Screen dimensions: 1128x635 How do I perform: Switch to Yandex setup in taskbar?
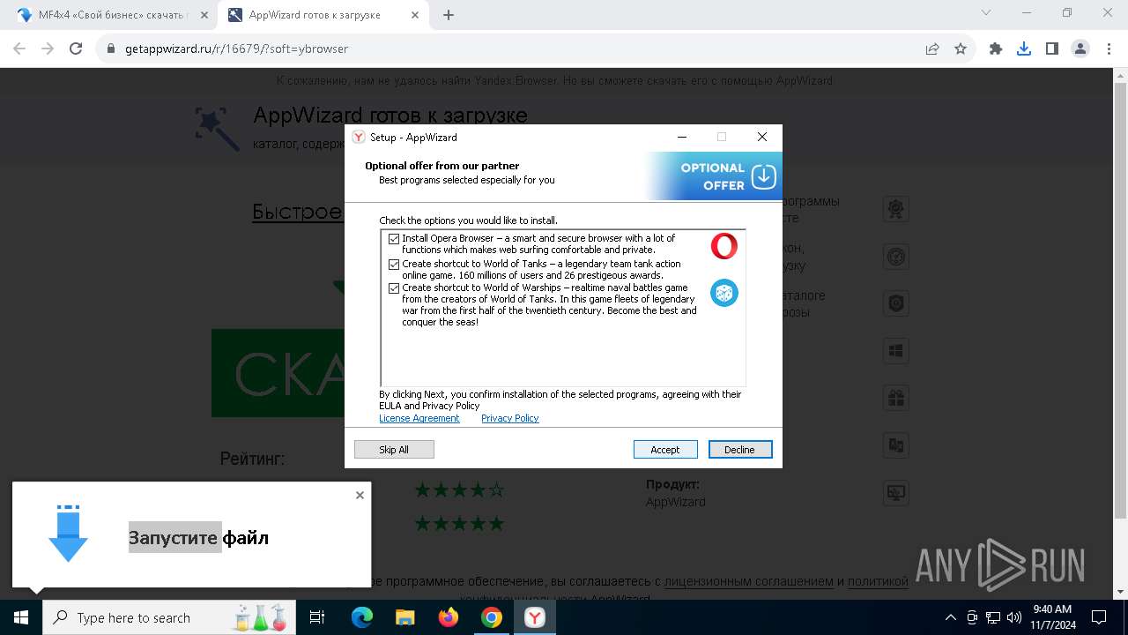[x=535, y=617]
